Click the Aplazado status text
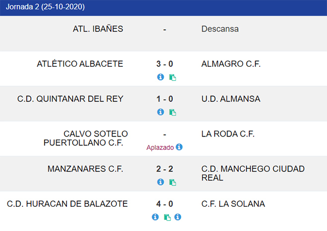The image size is (327, 231). click(x=160, y=147)
